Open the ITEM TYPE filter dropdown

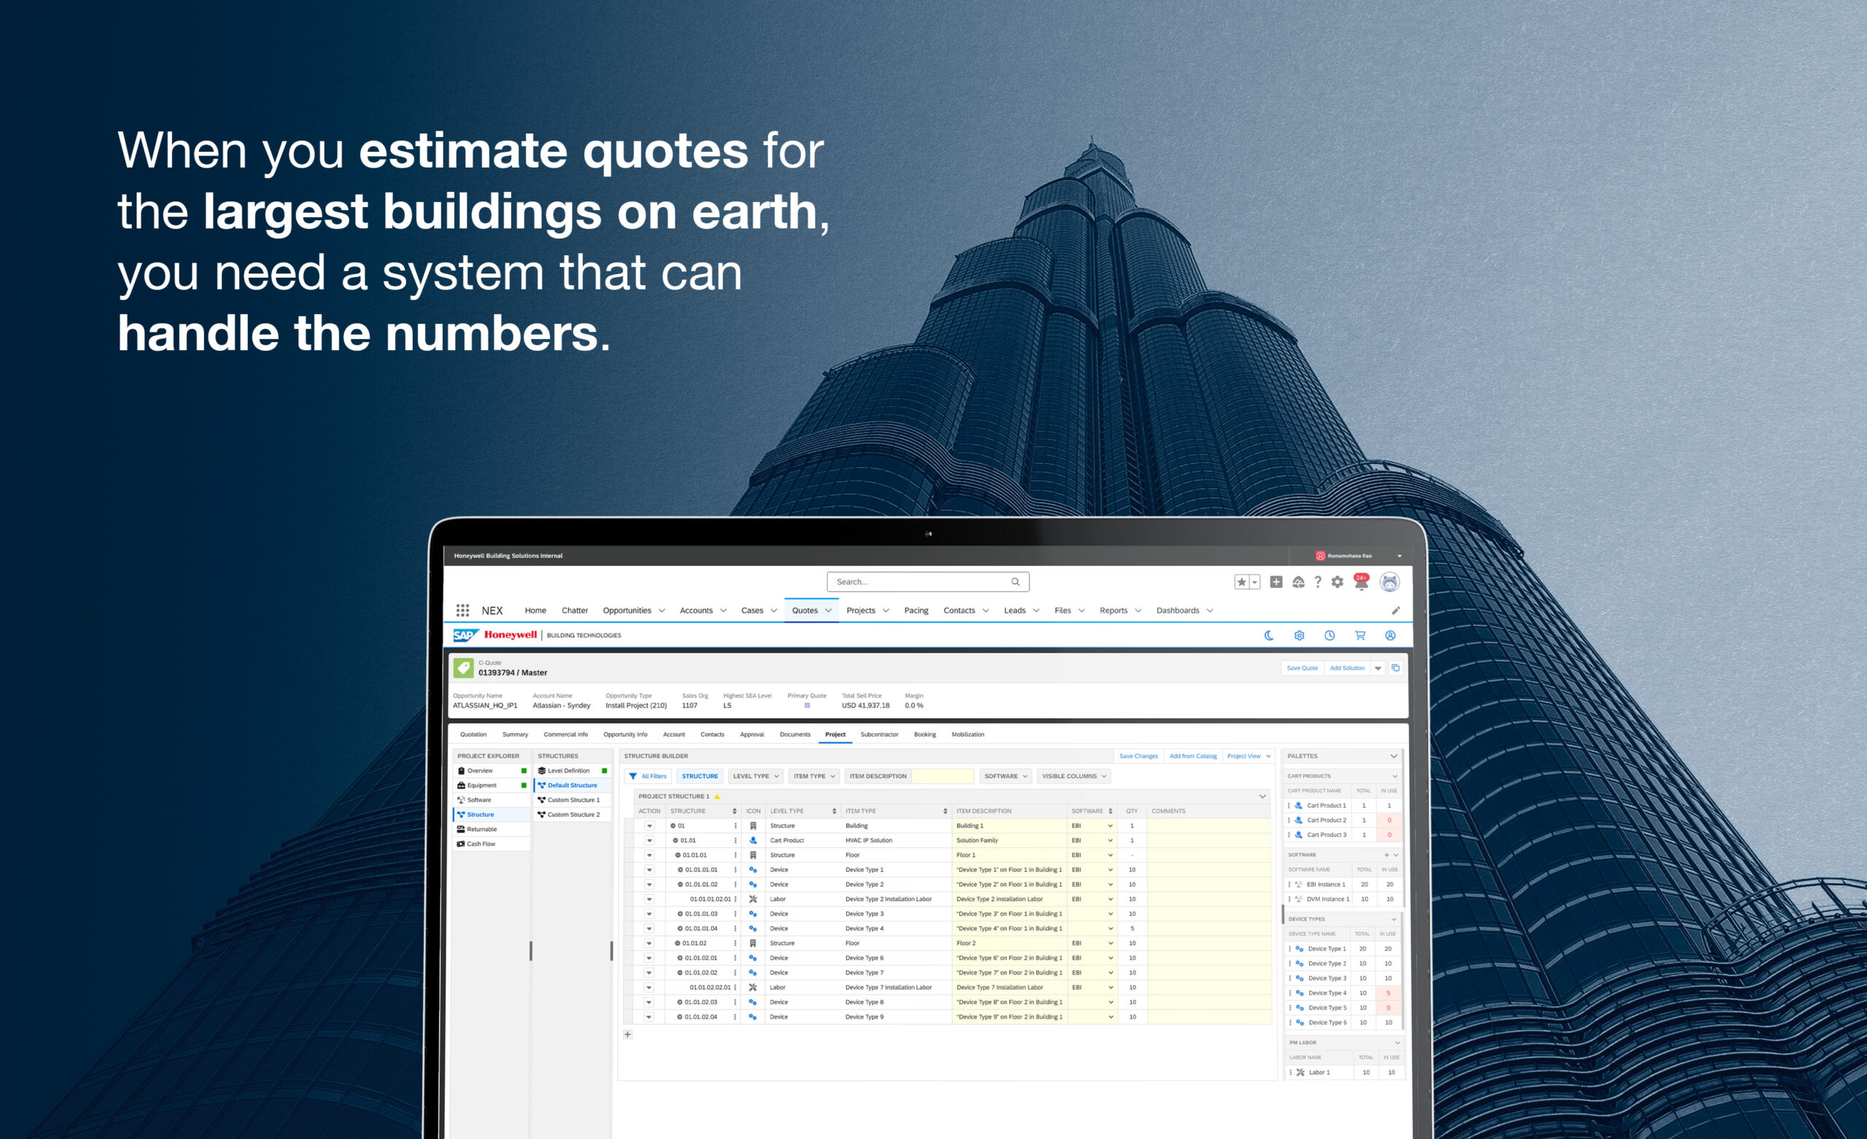pyautogui.click(x=814, y=776)
